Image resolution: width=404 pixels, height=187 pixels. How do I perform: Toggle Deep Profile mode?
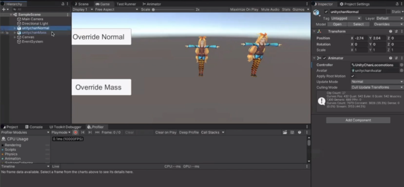click(189, 132)
